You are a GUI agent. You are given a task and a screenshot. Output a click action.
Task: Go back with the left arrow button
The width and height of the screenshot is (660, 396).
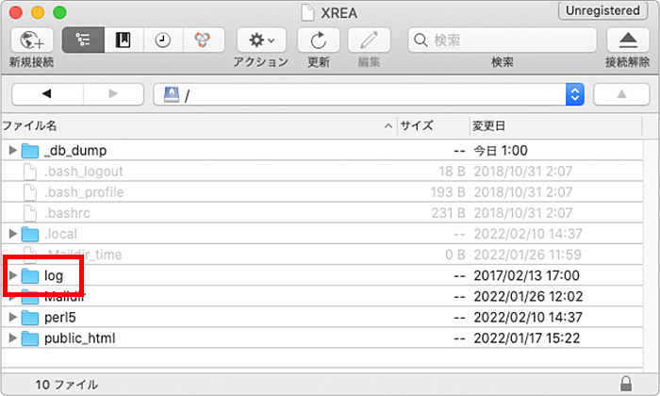[x=46, y=93]
